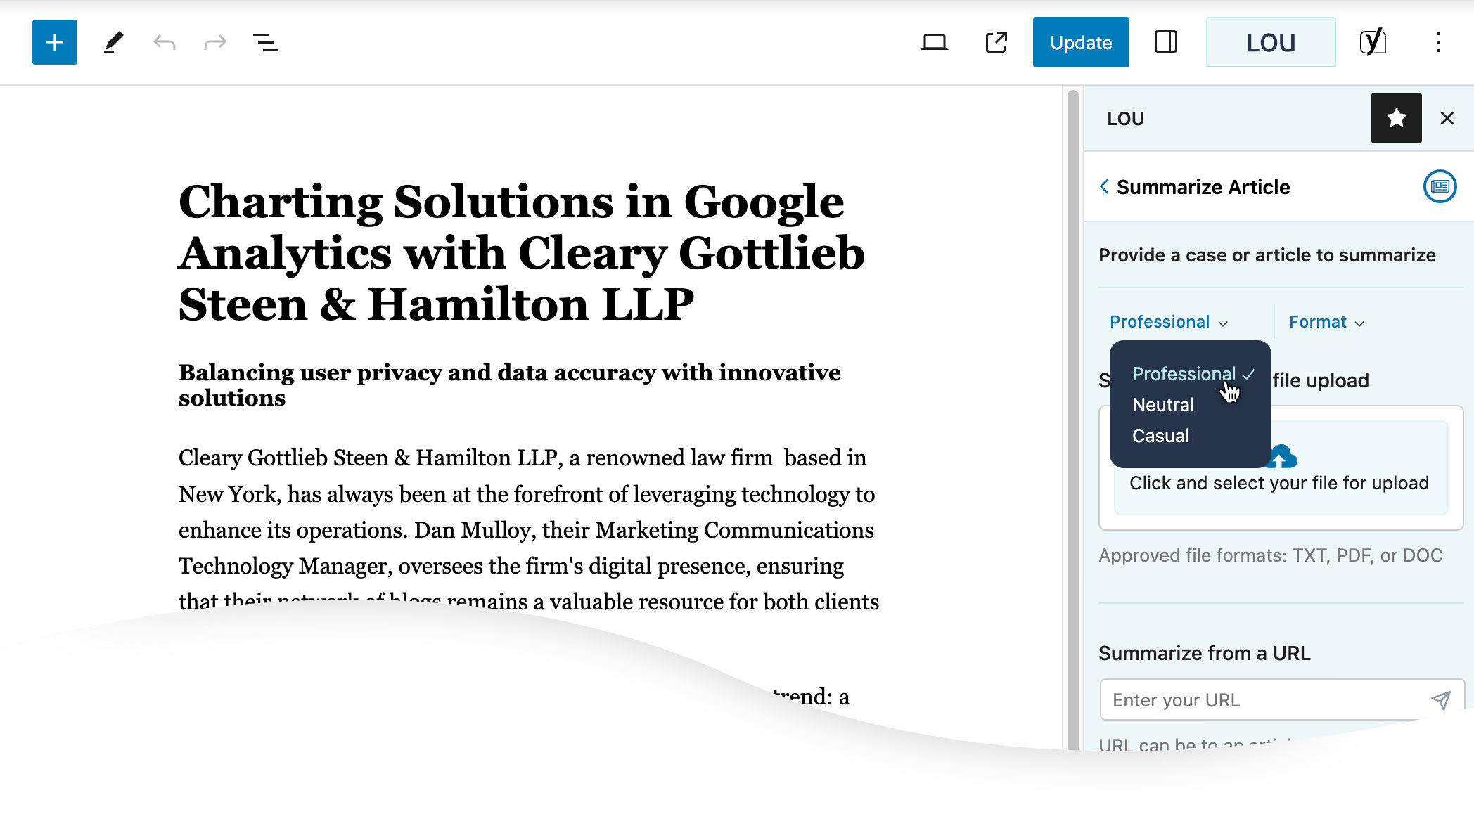Redo the last change

coord(215,42)
